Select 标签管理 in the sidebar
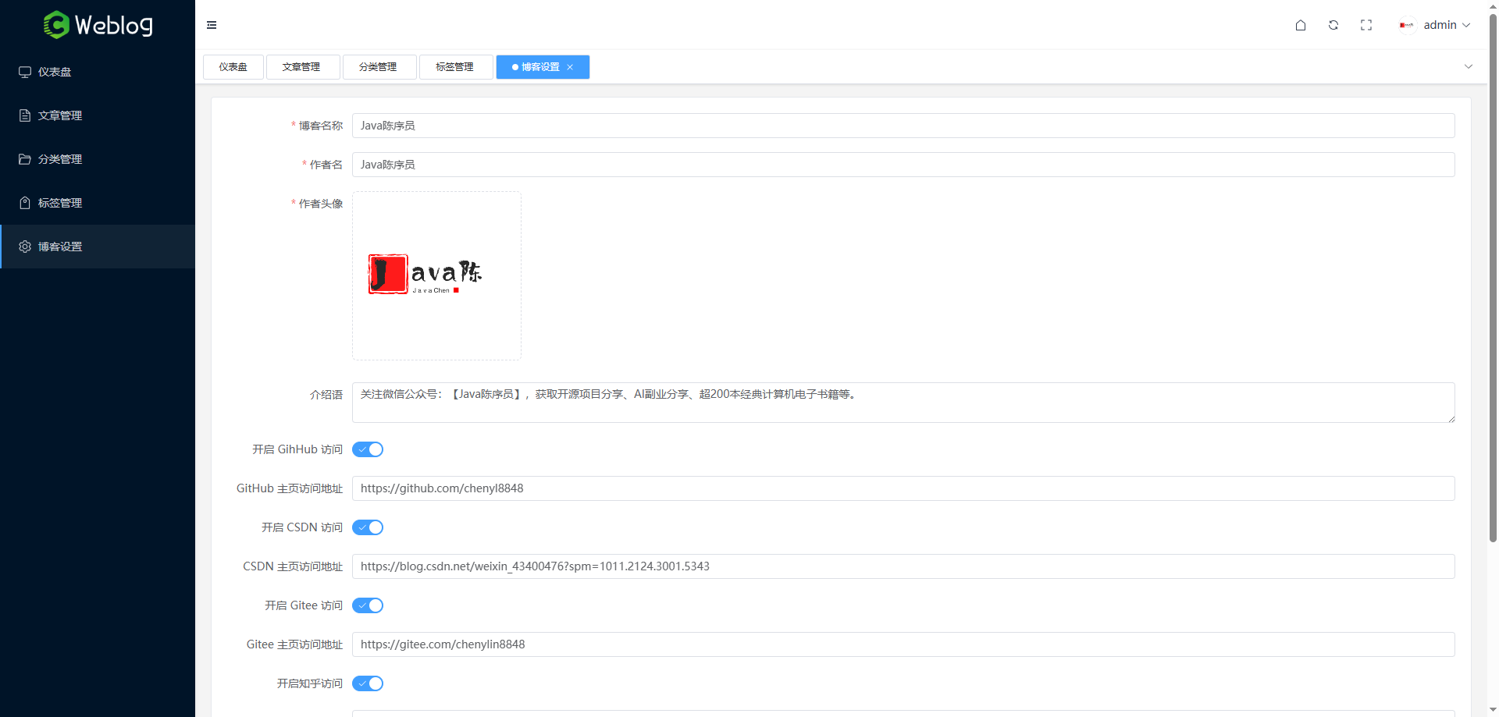 click(60, 203)
